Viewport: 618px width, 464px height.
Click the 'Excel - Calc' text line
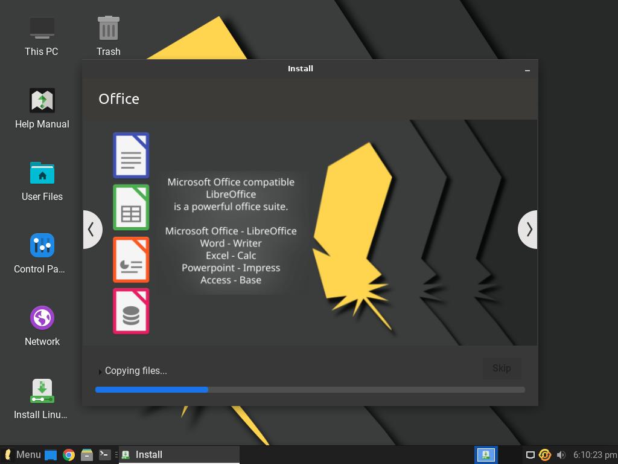pos(231,256)
